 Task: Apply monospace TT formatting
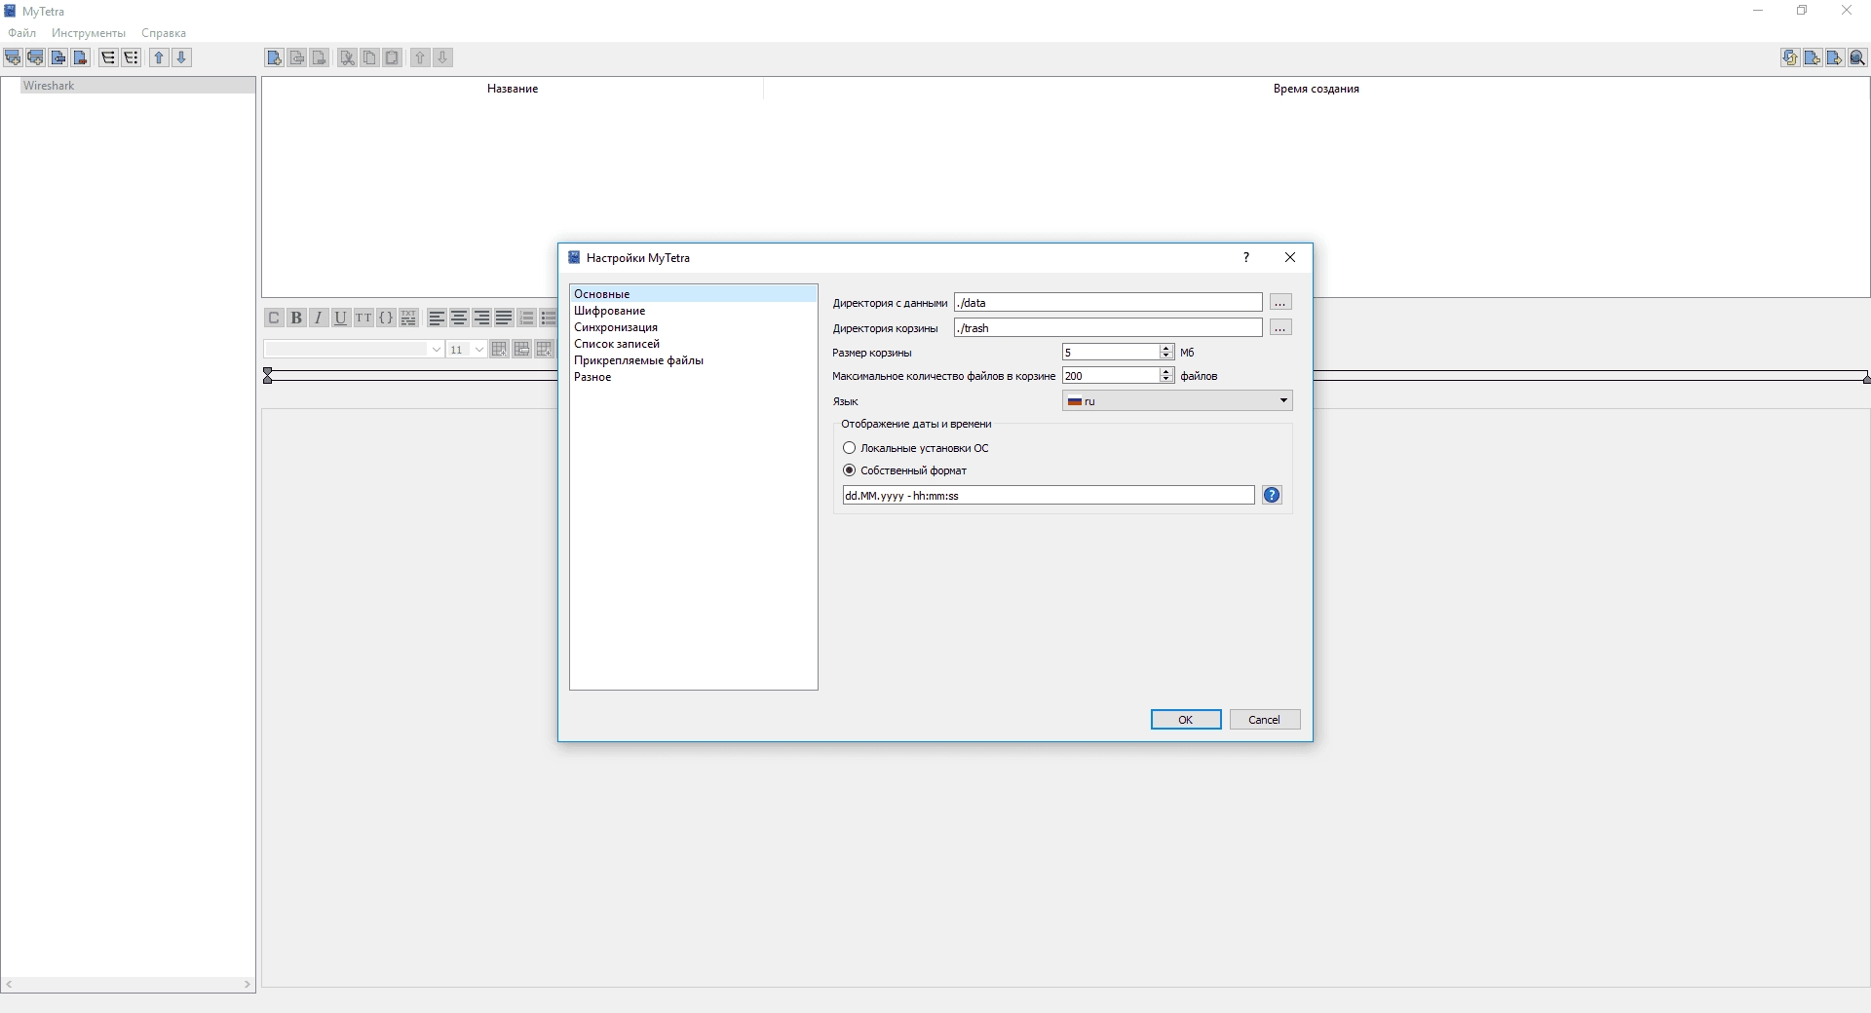[x=363, y=318]
